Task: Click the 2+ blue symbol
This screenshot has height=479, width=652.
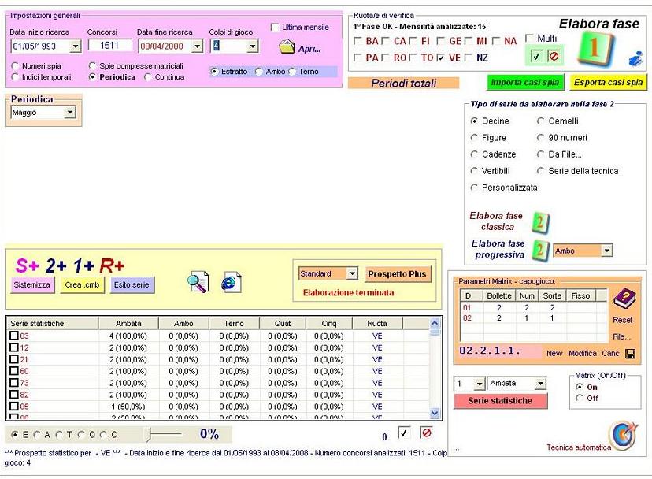Action: (56, 265)
